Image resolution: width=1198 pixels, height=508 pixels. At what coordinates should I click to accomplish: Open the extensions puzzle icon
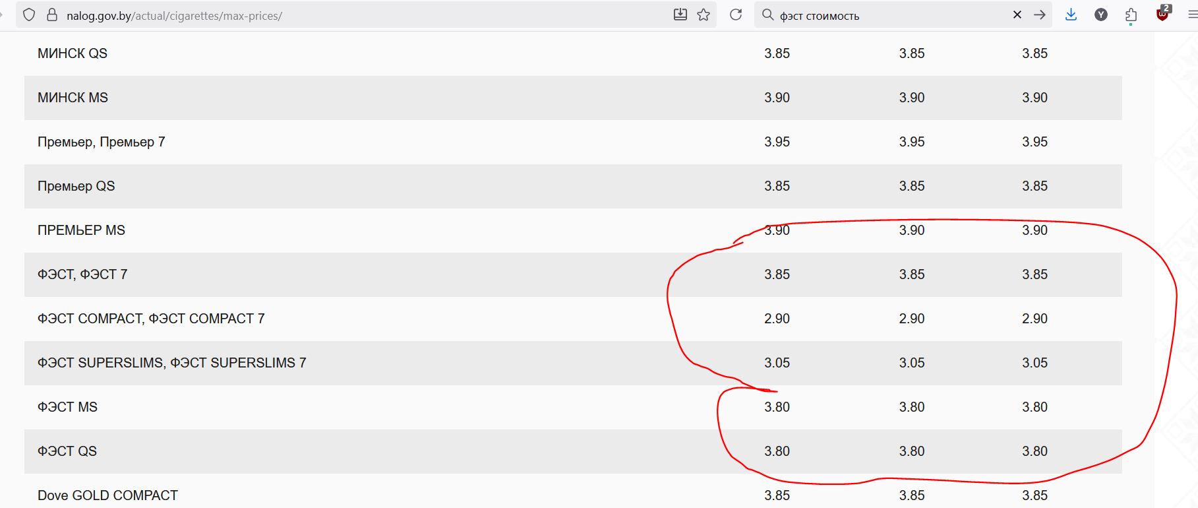pos(1131,15)
